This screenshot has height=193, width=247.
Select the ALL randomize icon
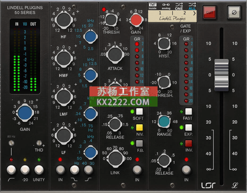(x=192, y=6)
